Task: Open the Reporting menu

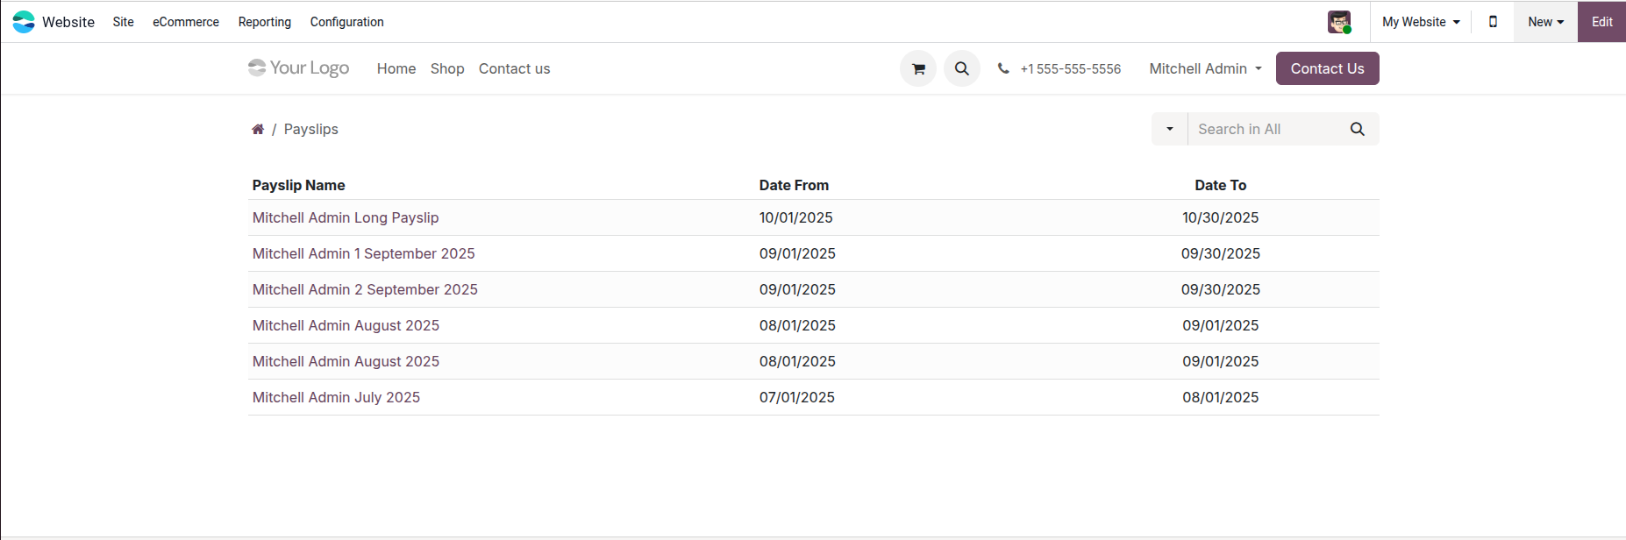Action: coord(265,22)
